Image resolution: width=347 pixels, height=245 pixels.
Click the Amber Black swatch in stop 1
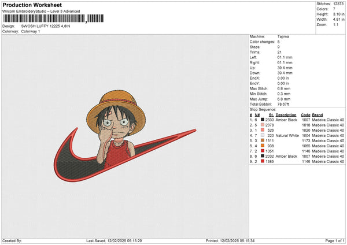263,120
